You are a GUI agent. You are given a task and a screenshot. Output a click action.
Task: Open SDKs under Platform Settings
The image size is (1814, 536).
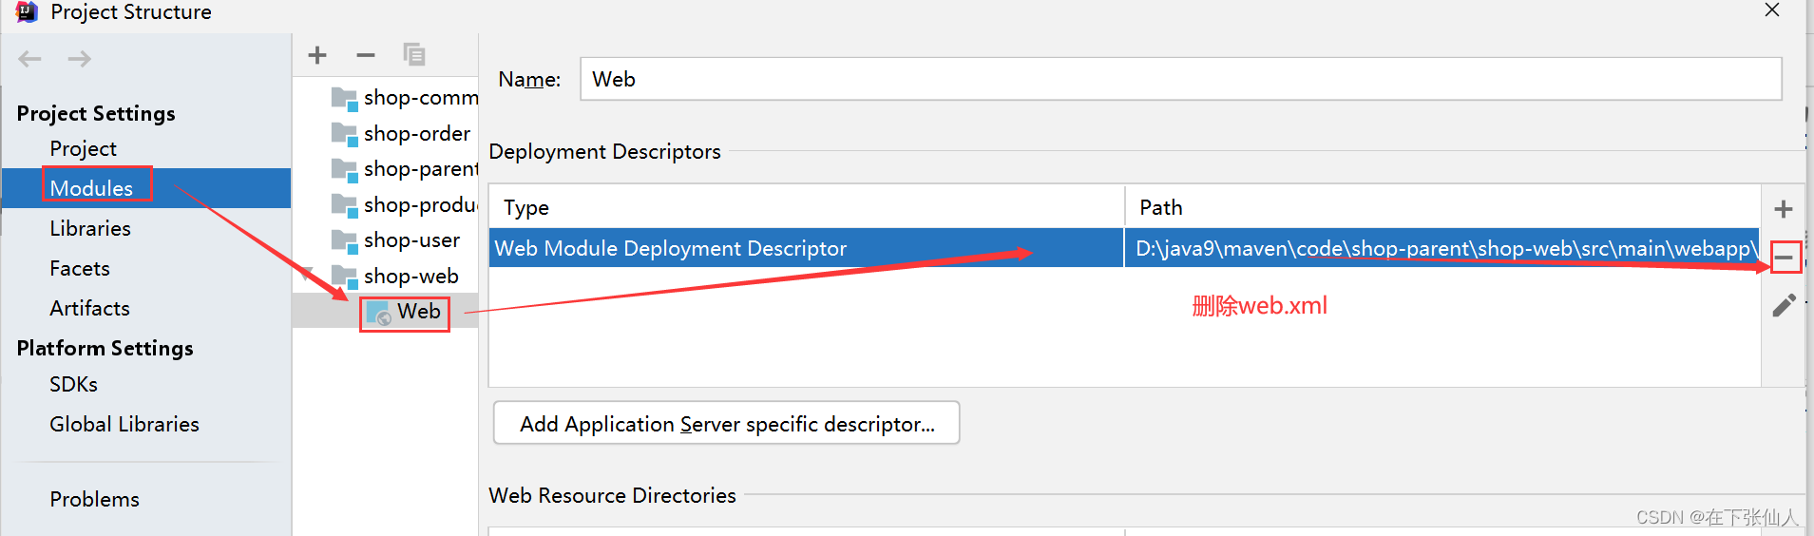coord(73,384)
